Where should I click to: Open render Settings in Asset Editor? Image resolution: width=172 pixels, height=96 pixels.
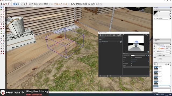pyautogui.click(x=114, y=35)
